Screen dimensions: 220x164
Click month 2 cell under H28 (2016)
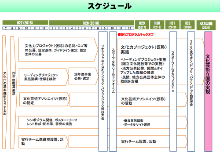click(59, 28)
